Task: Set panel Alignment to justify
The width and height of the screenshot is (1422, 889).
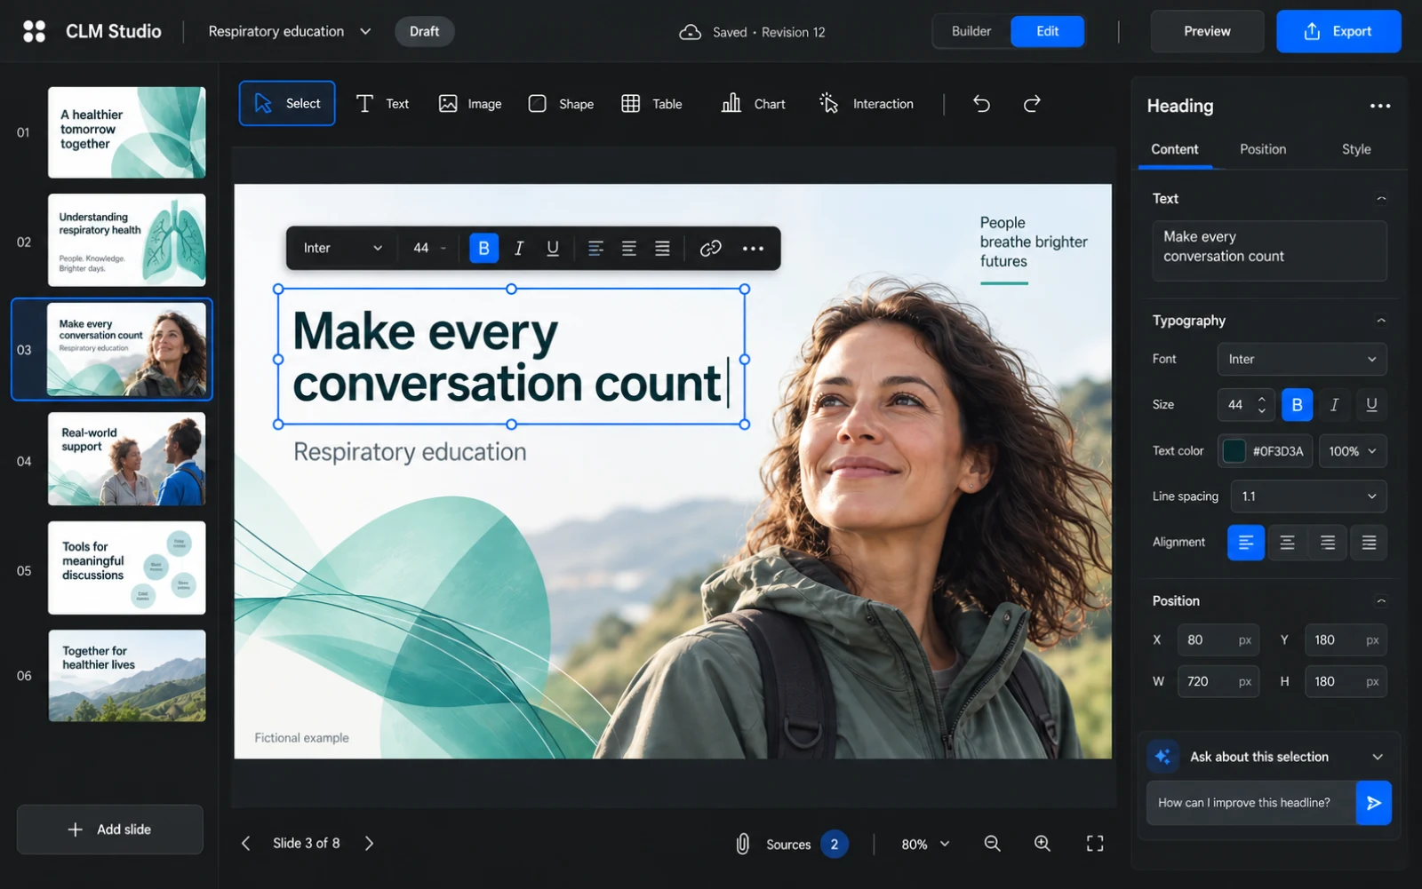Action: click(1369, 543)
